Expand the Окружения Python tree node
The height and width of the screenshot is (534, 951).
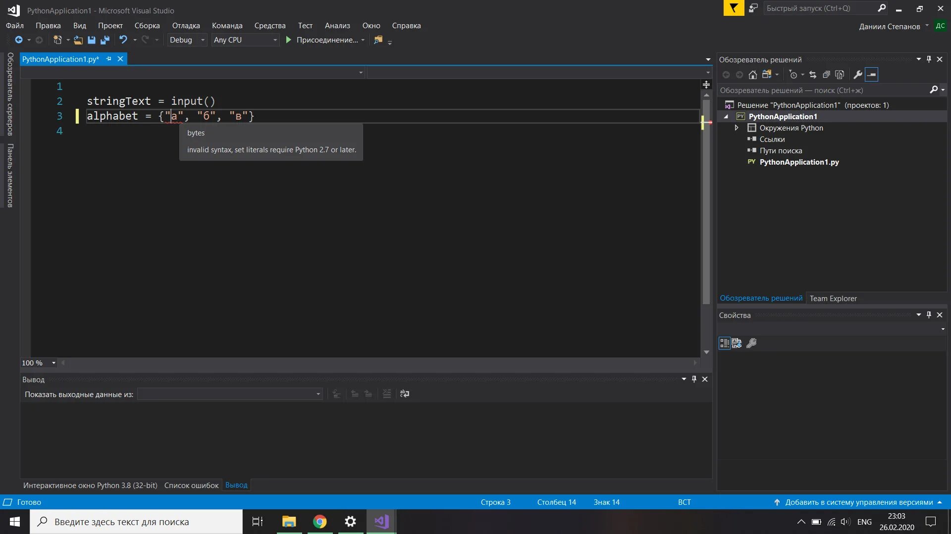737,128
